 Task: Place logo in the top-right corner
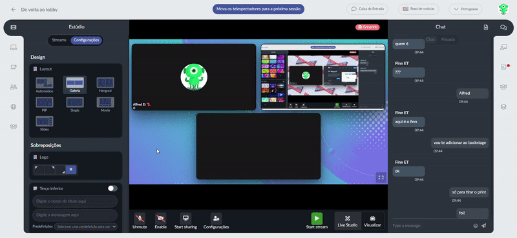pyautogui.click(x=50, y=170)
